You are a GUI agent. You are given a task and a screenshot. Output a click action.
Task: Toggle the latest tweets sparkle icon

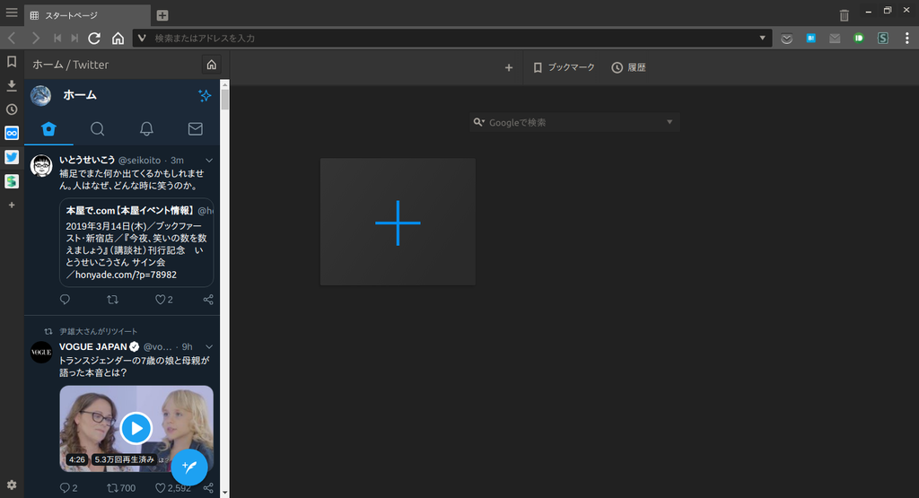coord(204,95)
